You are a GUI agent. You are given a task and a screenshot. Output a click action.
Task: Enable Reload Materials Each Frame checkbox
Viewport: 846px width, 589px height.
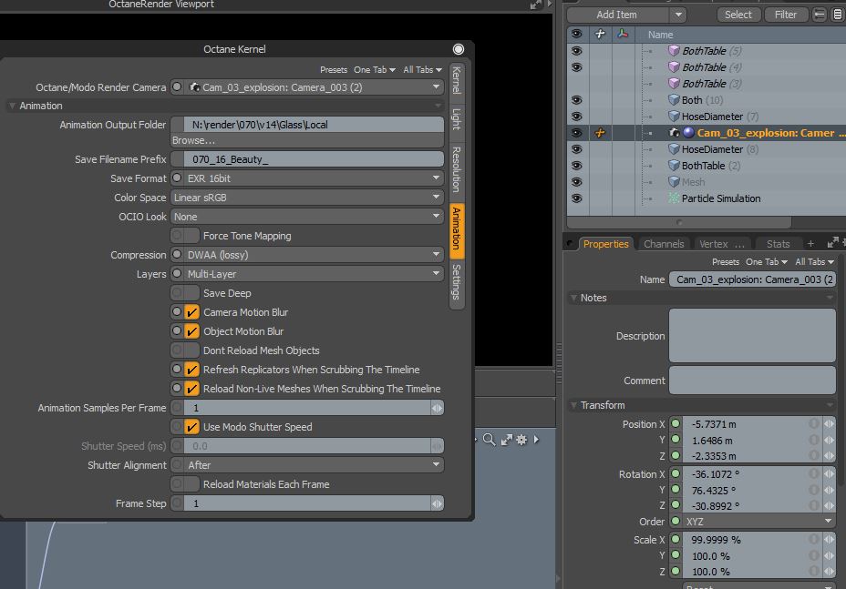coord(191,484)
